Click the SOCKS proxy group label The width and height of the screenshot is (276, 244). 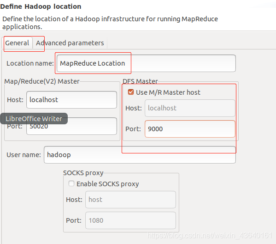[83, 173]
